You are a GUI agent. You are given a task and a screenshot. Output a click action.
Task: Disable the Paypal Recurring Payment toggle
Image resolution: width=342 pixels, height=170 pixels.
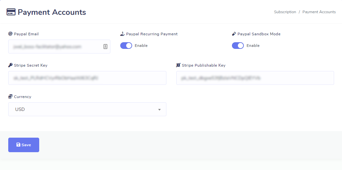pyautogui.click(x=126, y=46)
